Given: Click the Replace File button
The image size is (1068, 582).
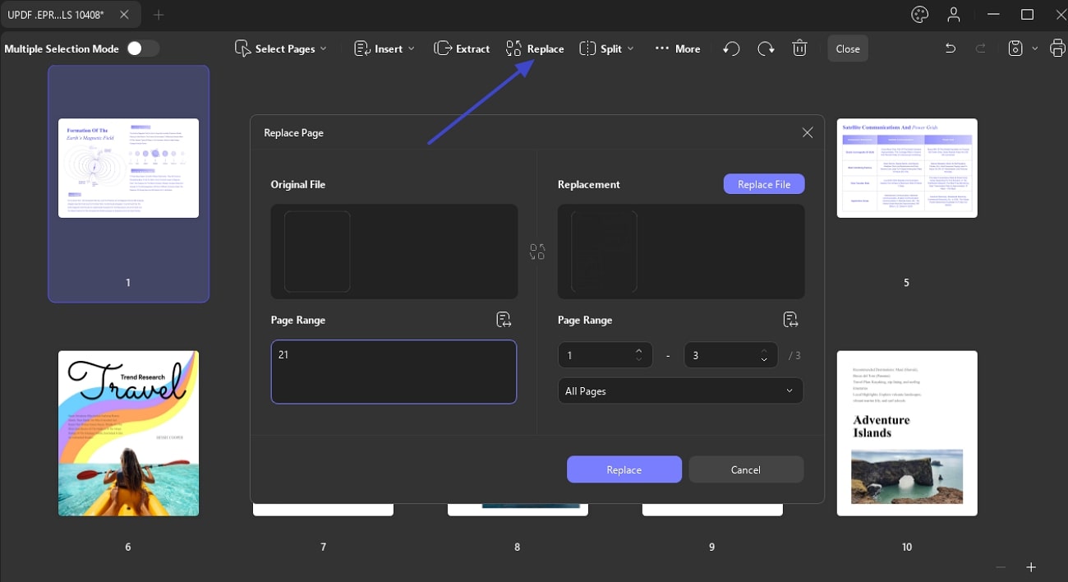Looking at the screenshot, I should 764,184.
